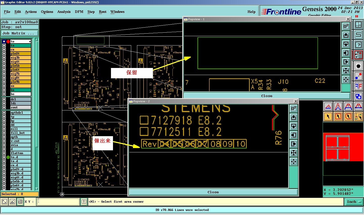Open the XY grid tool icon

[x=358, y=25]
